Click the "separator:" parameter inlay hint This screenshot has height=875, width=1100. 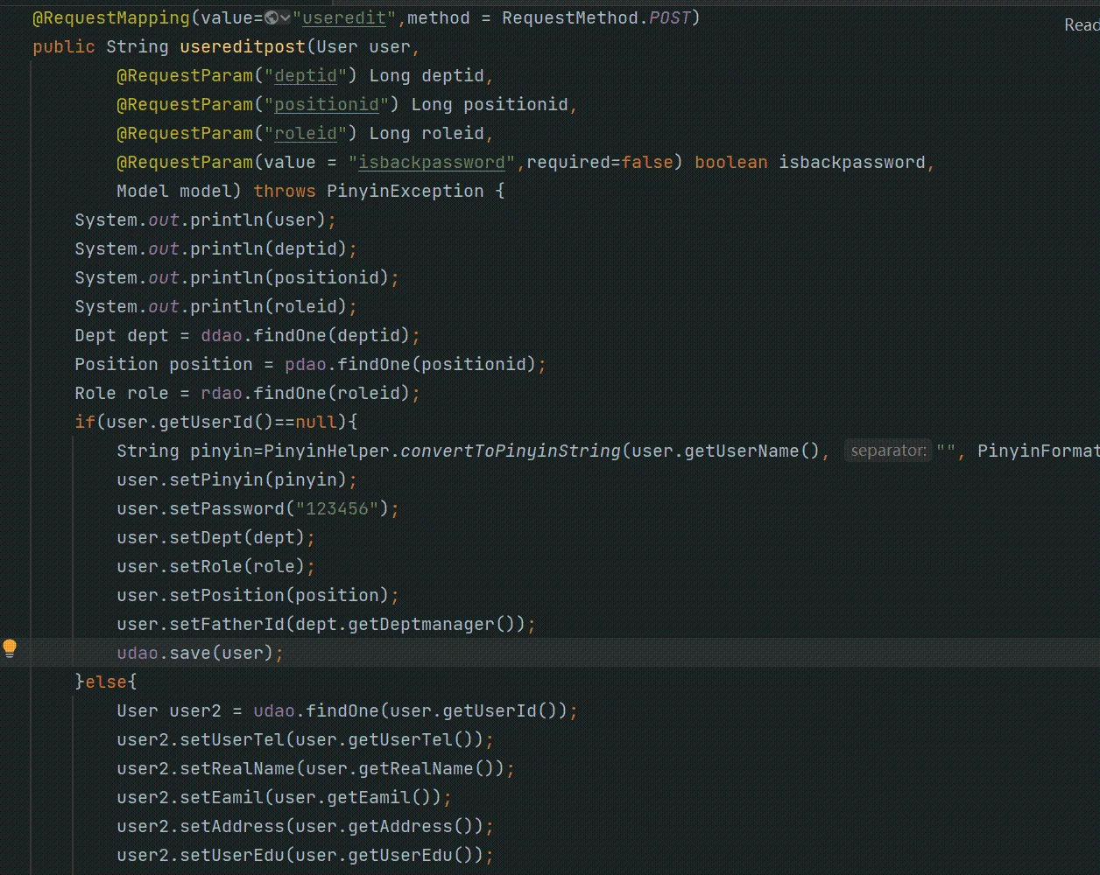pyautogui.click(x=888, y=451)
